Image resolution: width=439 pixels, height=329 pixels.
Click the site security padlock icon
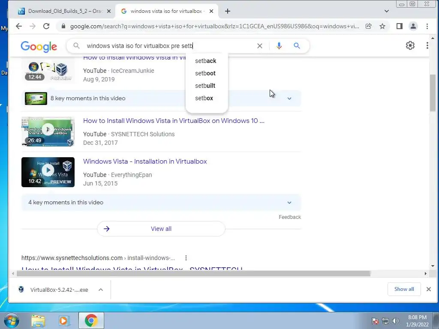click(63, 26)
